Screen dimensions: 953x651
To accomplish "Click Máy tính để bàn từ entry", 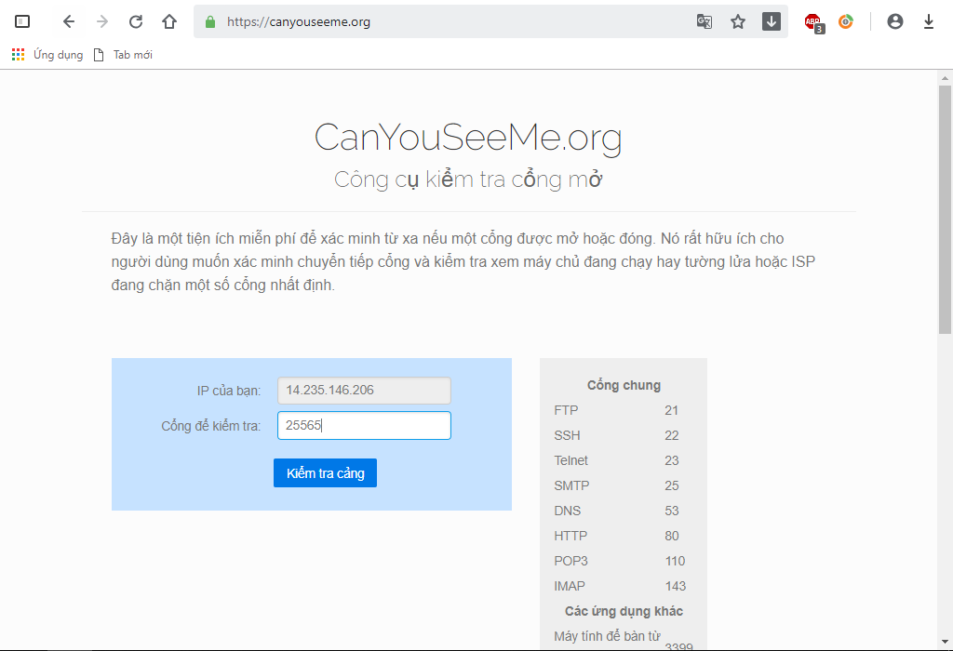I will [x=607, y=636].
